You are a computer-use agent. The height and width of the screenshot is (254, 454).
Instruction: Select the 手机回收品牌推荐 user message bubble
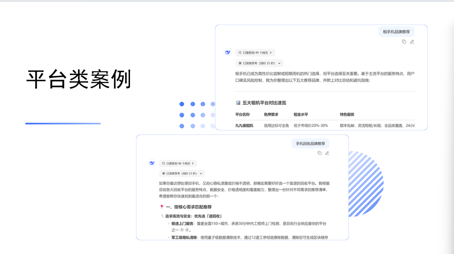(x=310, y=143)
